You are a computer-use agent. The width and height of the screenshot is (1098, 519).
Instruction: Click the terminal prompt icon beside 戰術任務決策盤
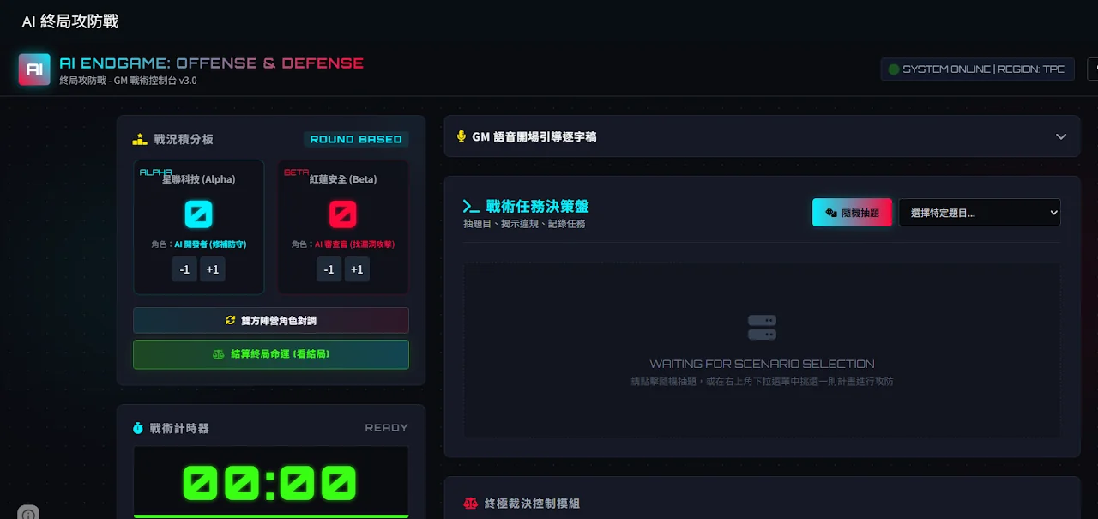(471, 206)
